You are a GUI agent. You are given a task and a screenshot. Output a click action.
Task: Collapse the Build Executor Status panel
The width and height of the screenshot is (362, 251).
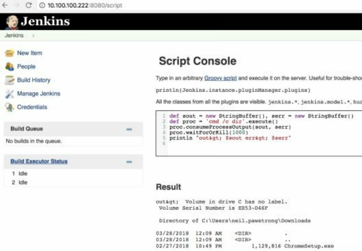(x=129, y=162)
